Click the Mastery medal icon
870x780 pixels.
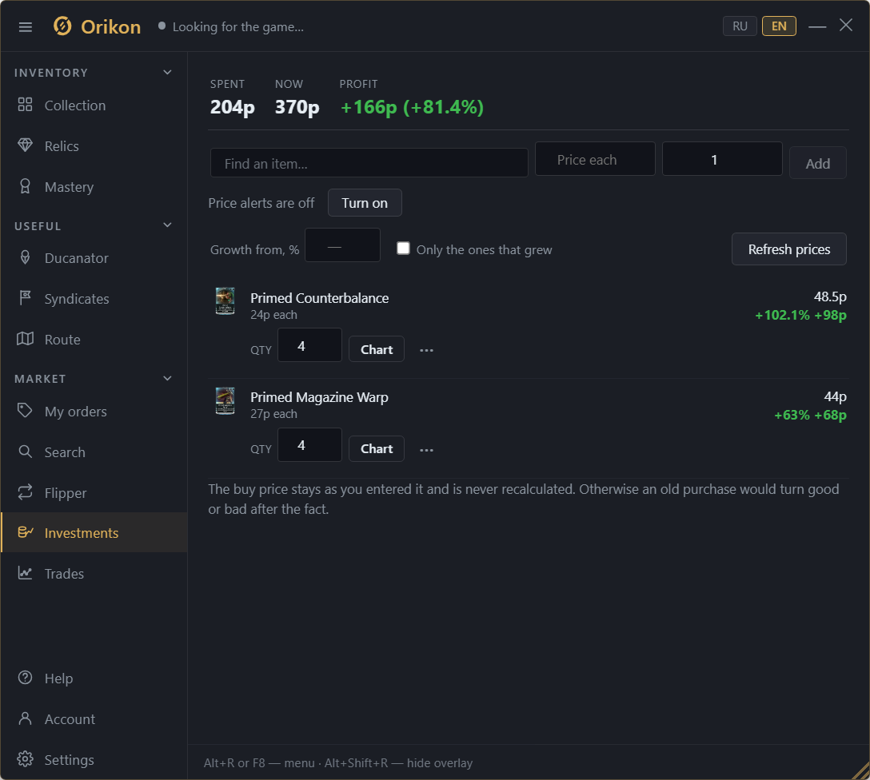click(25, 186)
